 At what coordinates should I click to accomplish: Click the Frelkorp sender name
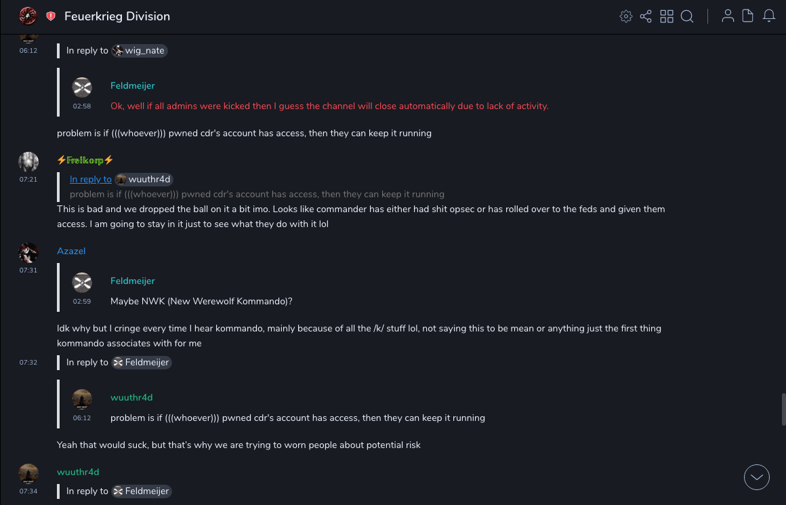[x=85, y=160]
